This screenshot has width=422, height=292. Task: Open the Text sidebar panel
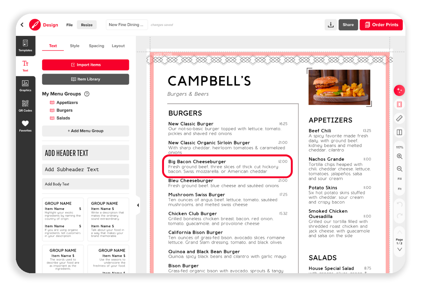25,66
